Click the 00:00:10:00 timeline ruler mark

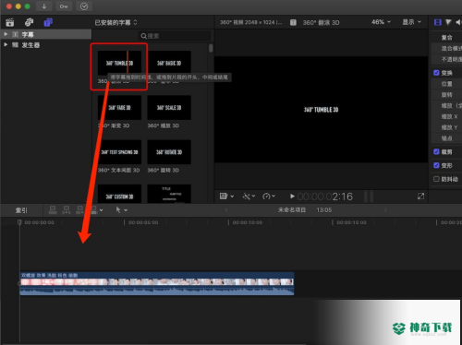click(248, 222)
